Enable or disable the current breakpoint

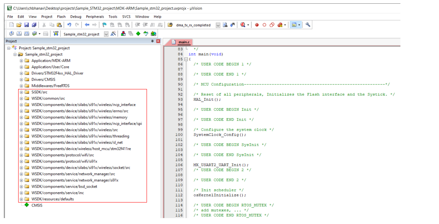[265, 25]
